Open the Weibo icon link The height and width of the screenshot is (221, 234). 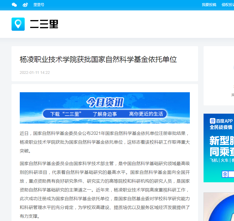pos(25,5)
